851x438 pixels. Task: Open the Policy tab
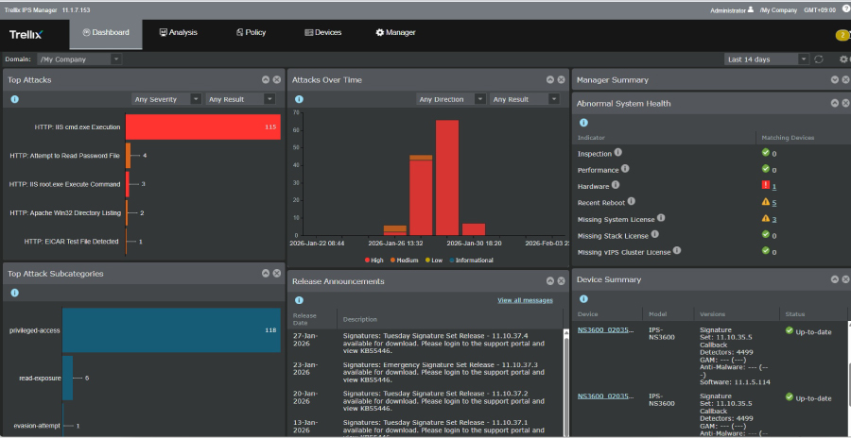click(x=251, y=32)
